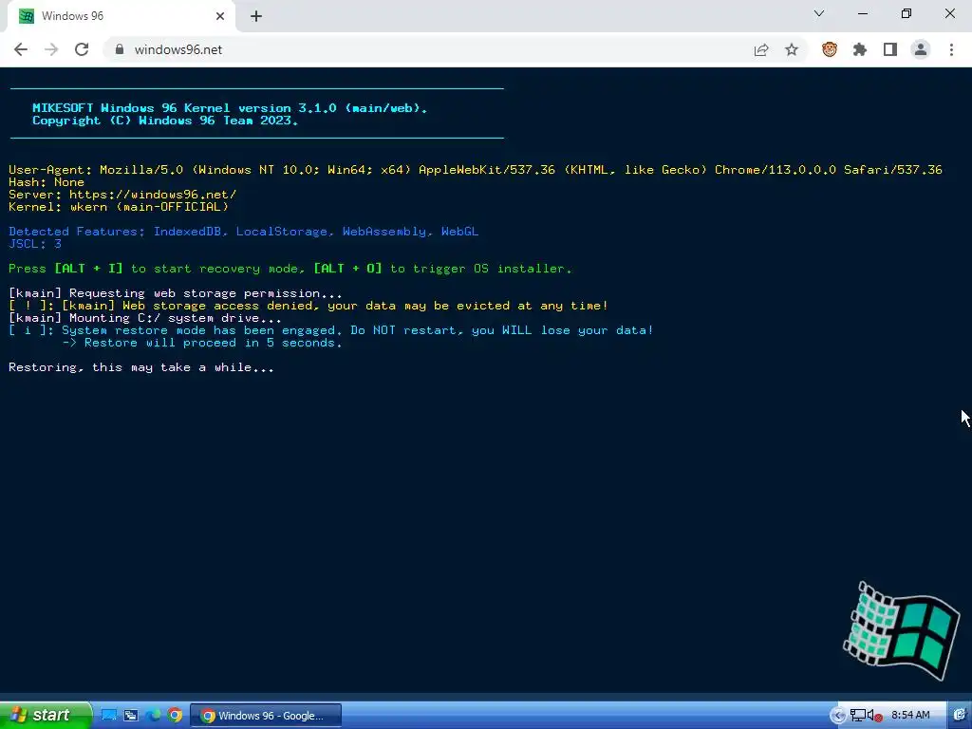The image size is (972, 729).
Task: Click the 'User-Agent: Mozilla/5.0' line
Action: tap(476, 170)
